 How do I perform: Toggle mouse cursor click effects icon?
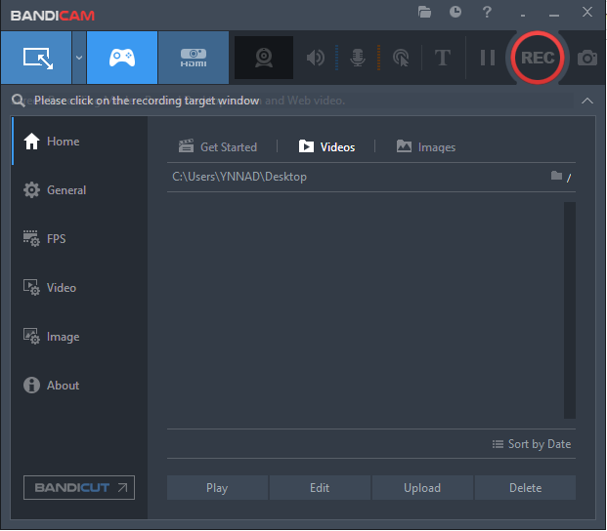(x=401, y=58)
